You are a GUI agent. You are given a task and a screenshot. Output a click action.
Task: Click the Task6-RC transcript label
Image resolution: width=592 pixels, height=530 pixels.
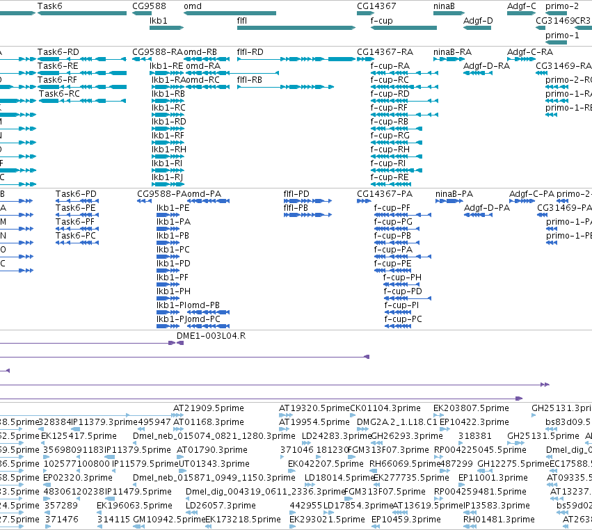tap(59, 94)
